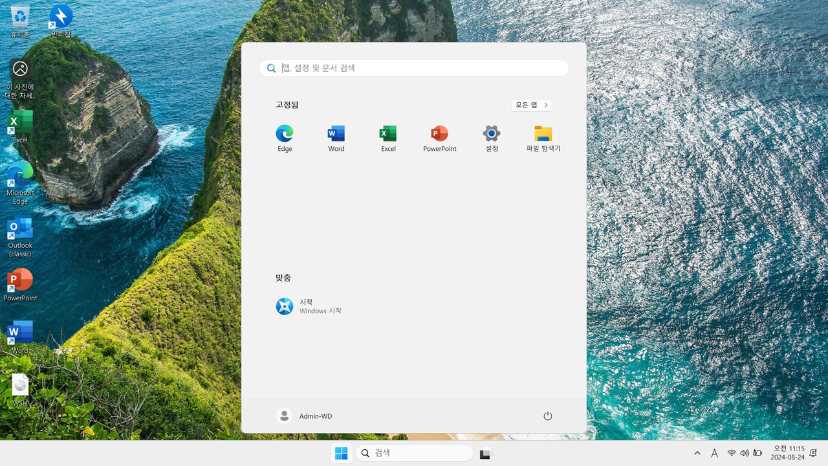Open 파일 탐색기 from pinned apps
Screen dimensions: 828x466
click(x=543, y=139)
